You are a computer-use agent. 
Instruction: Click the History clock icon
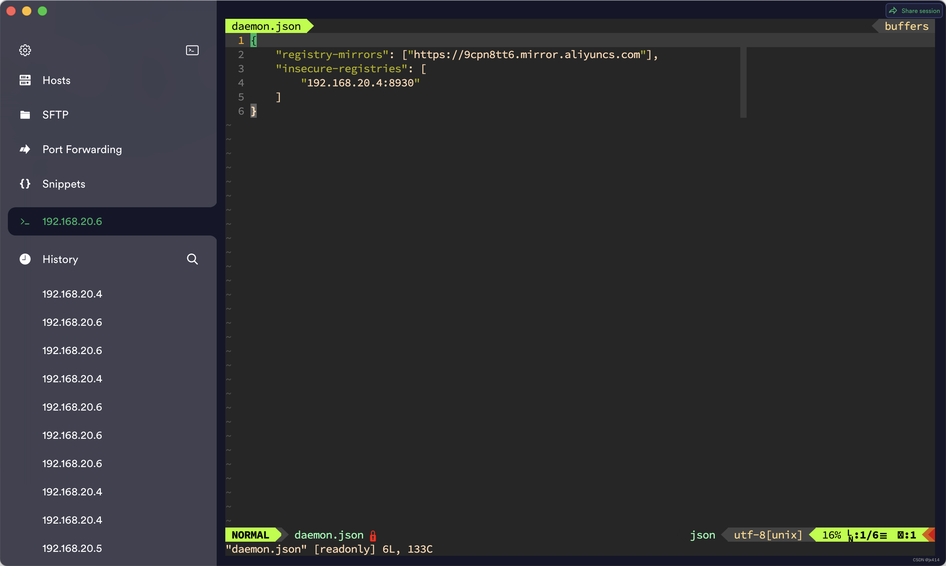pyautogui.click(x=25, y=259)
